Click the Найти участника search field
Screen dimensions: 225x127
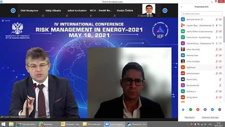[202, 14]
